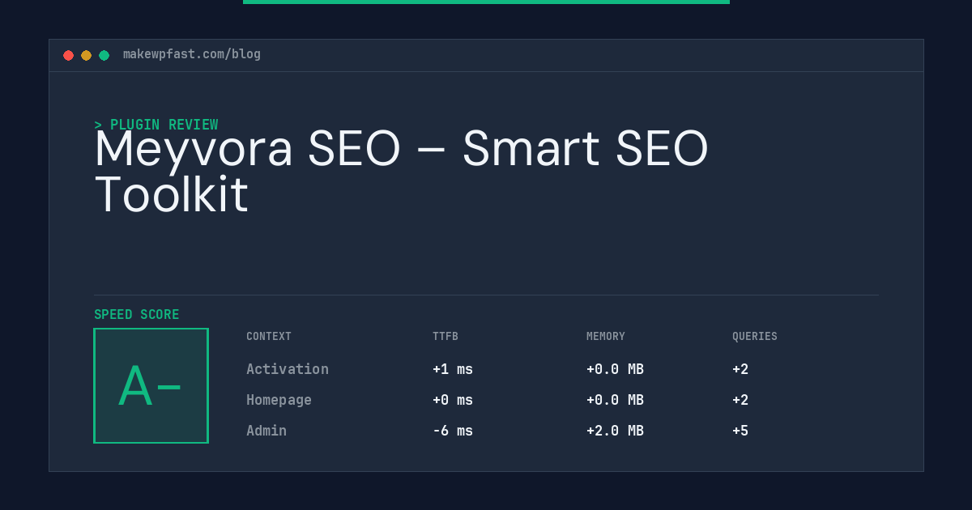Screen dimensions: 972x510
Task: Select the Activation row label
Action: point(288,369)
